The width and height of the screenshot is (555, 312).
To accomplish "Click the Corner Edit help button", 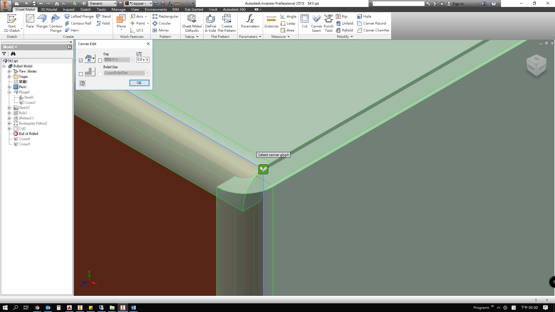I will pyautogui.click(x=82, y=83).
